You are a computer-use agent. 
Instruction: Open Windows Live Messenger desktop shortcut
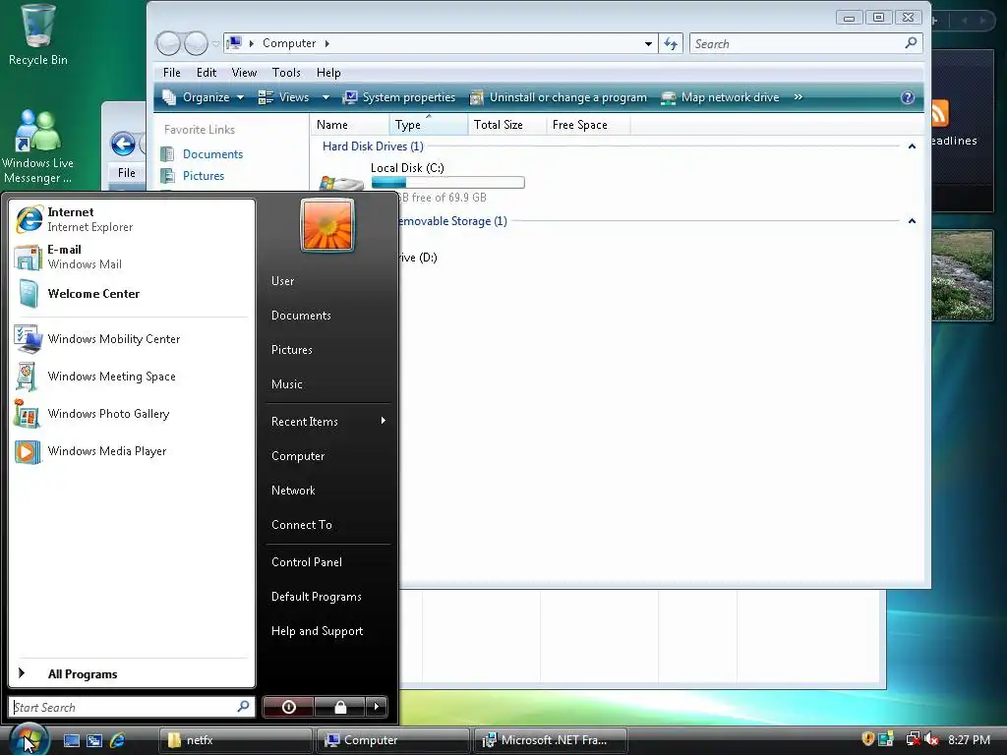point(38,146)
